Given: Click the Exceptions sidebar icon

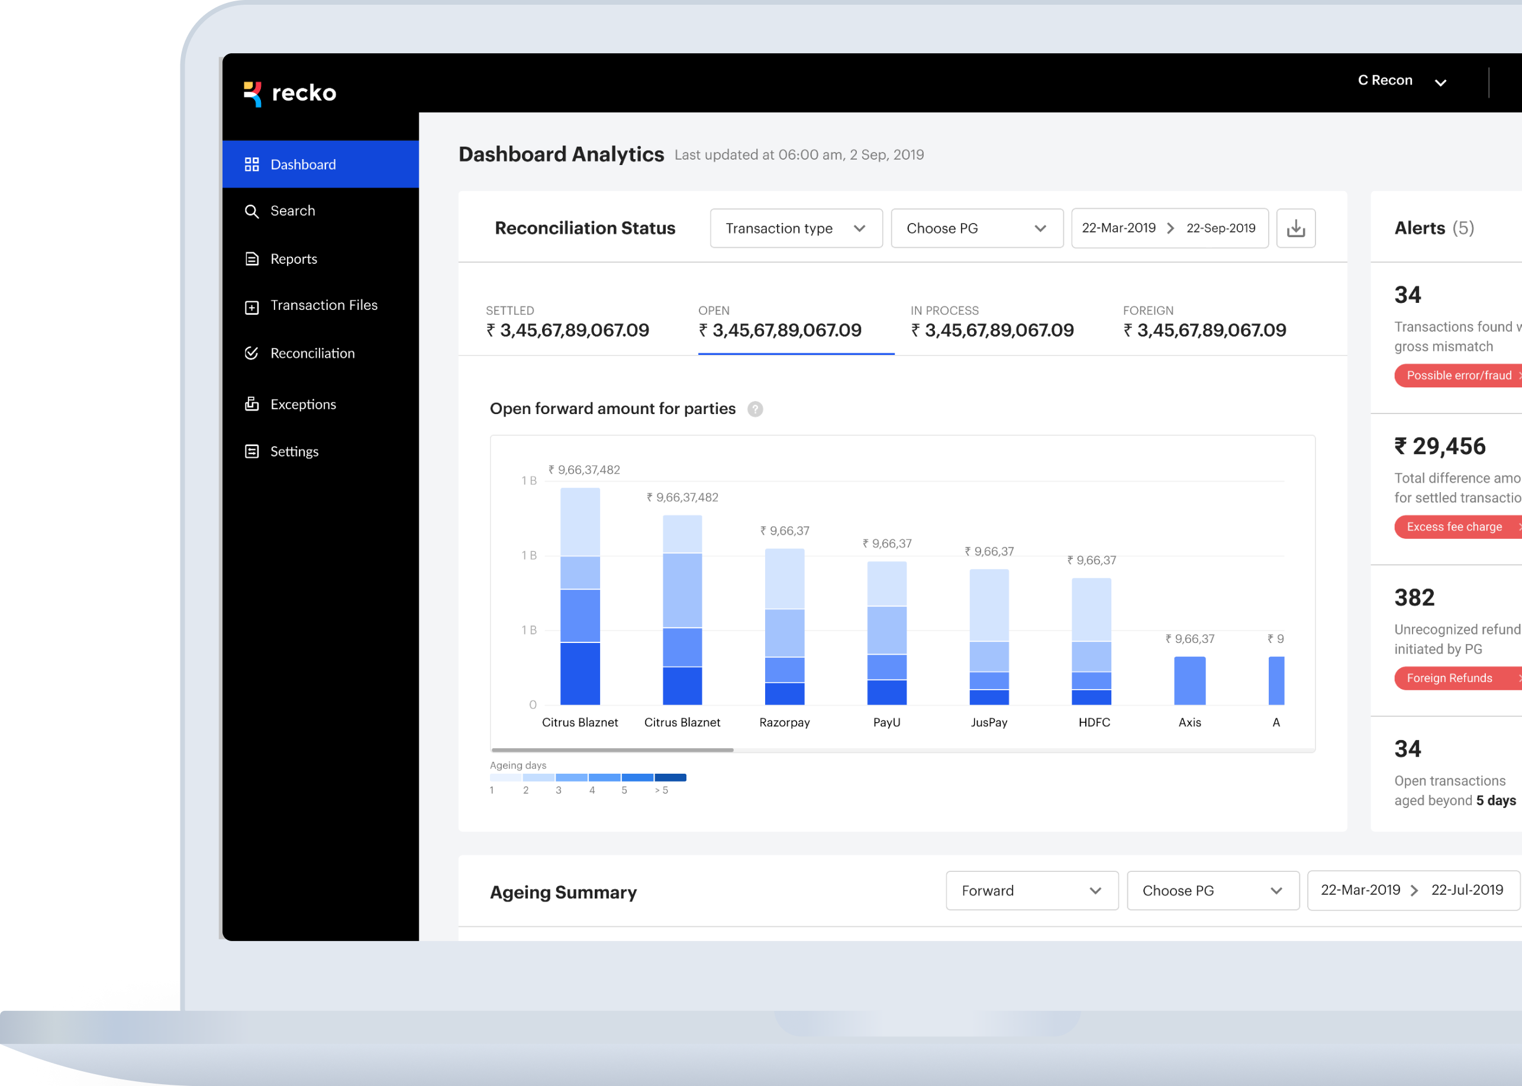Looking at the screenshot, I should pyautogui.click(x=251, y=404).
